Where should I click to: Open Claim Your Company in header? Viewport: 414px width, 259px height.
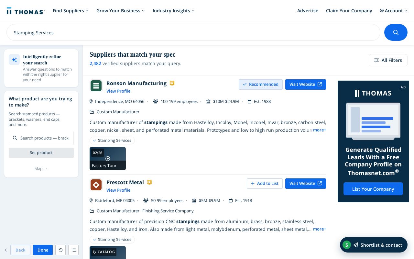tap(349, 11)
